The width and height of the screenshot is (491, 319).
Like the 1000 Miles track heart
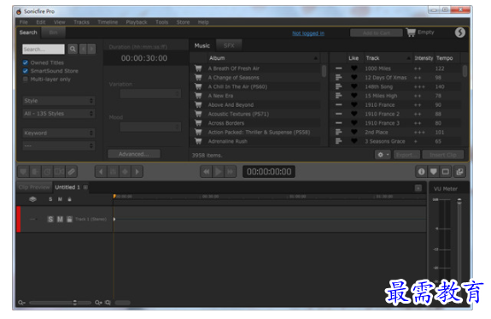(354, 68)
